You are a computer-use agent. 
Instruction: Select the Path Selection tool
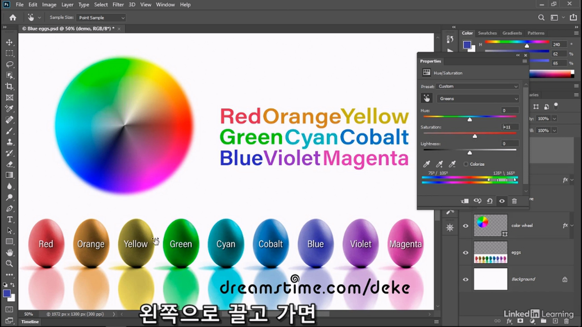coord(9,230)
